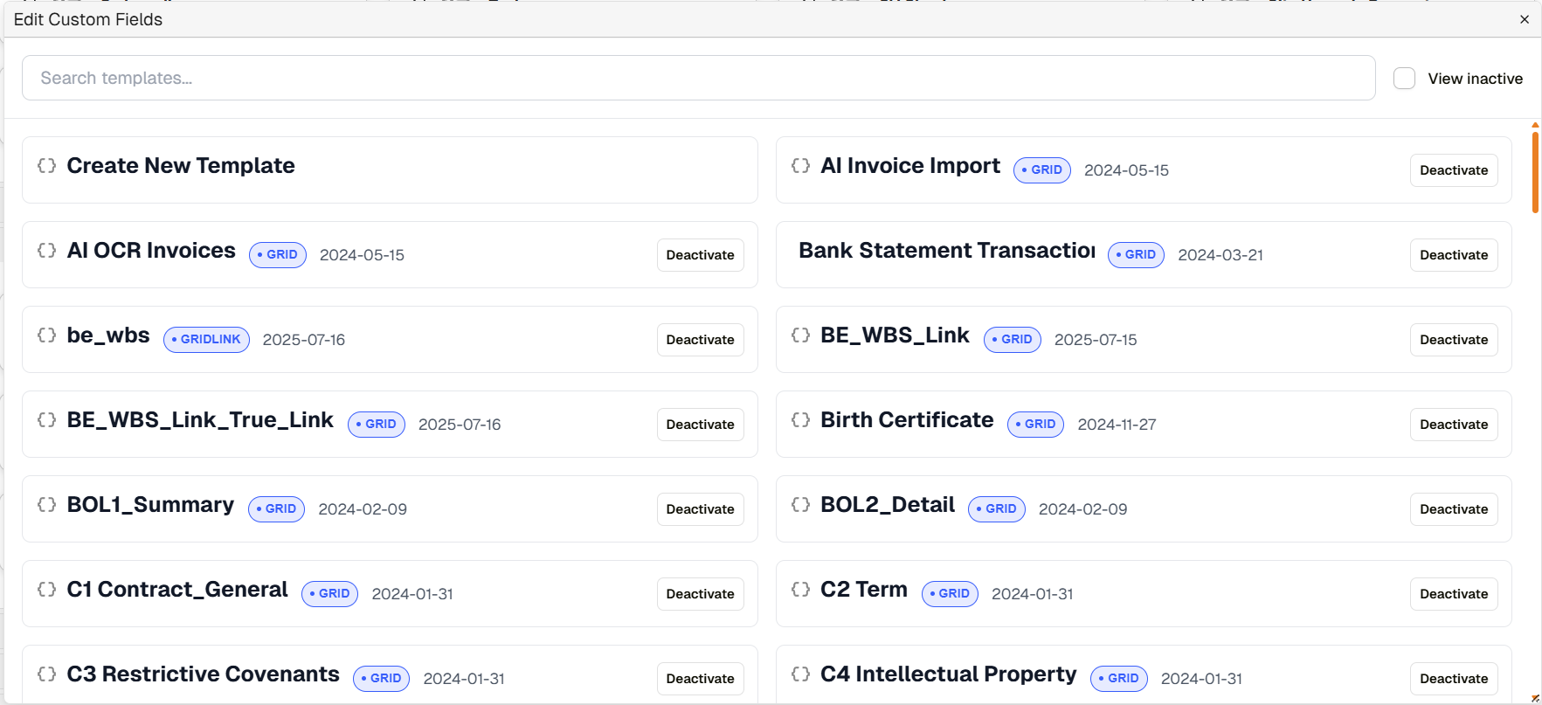Image resolution: width=1542 pixels, height=705 pixels.
Task: Click the braces icon beside Birth Certificate
Action: coord(800,420)
